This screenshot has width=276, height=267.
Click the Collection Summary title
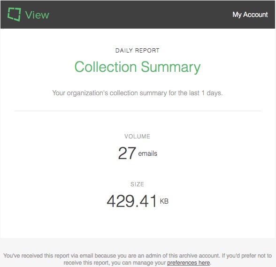pos(138,67)
